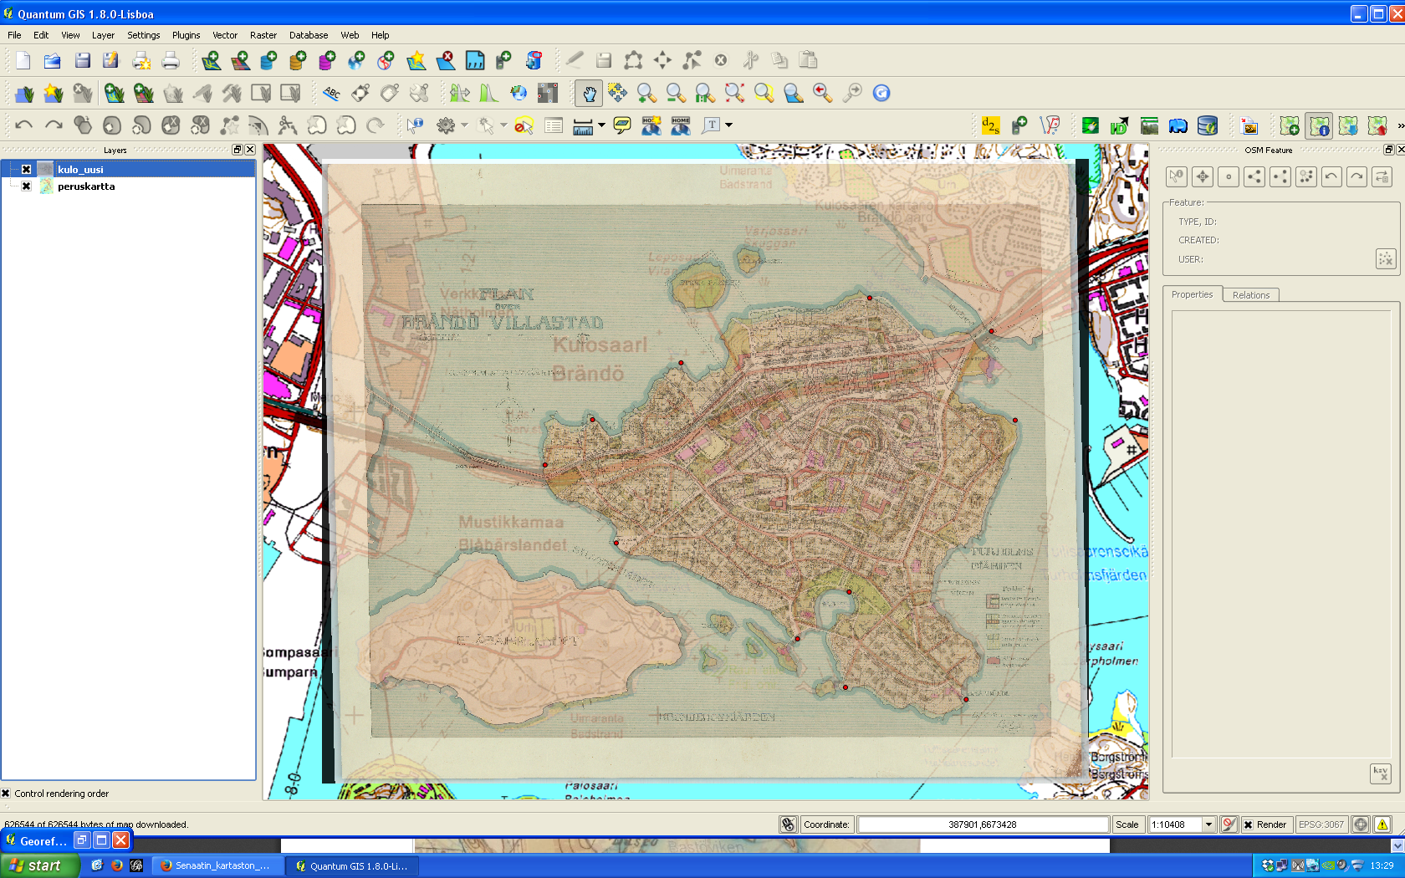This screenshot has height=878, width=1405.
Task: Click the CRS status globe icon
Action: click(1361, 824)
